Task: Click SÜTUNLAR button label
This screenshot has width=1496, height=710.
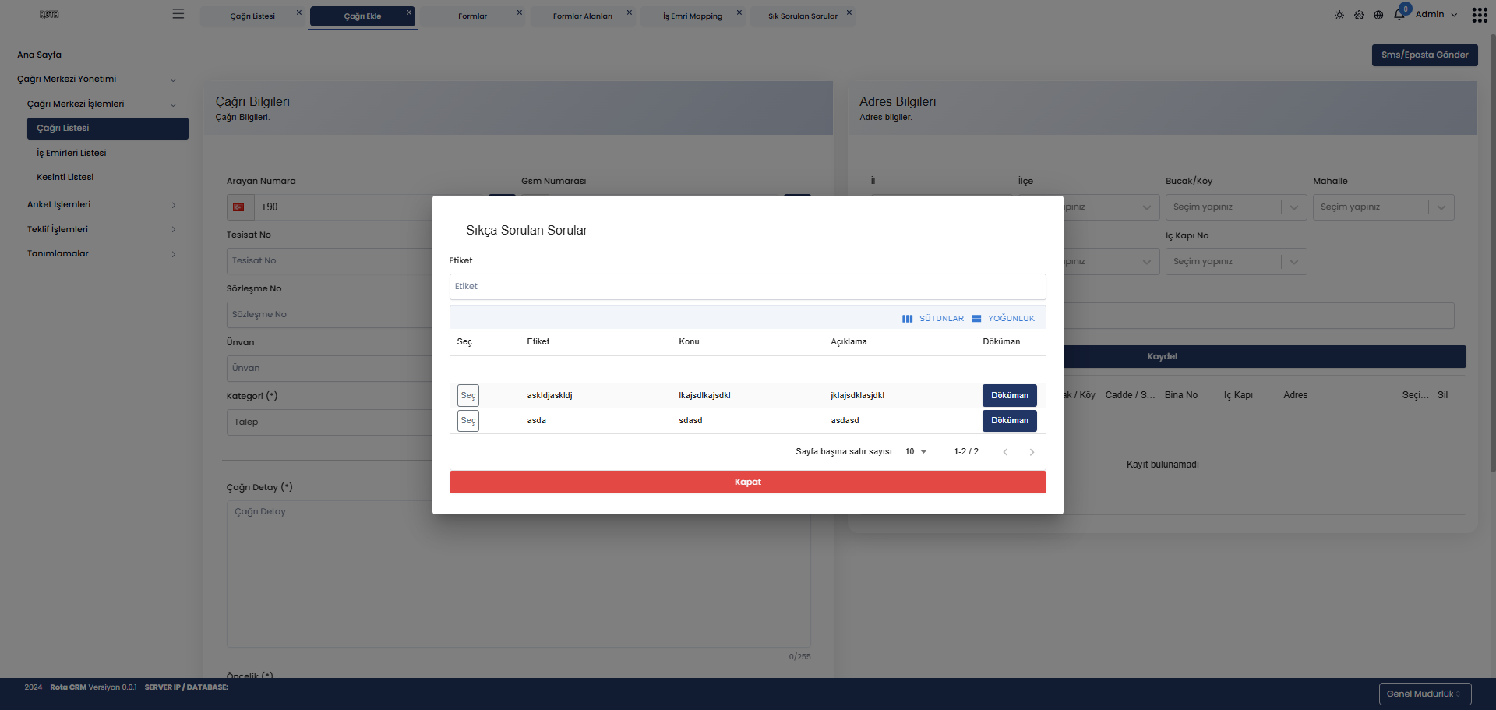Action: click(941, 319)
